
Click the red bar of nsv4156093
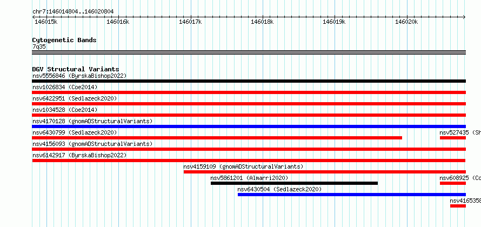[x=249, y=149]
